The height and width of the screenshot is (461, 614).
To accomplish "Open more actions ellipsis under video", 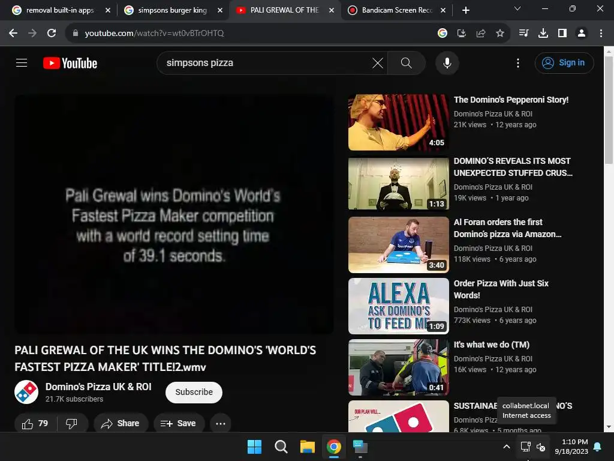I will coord(221,423).
